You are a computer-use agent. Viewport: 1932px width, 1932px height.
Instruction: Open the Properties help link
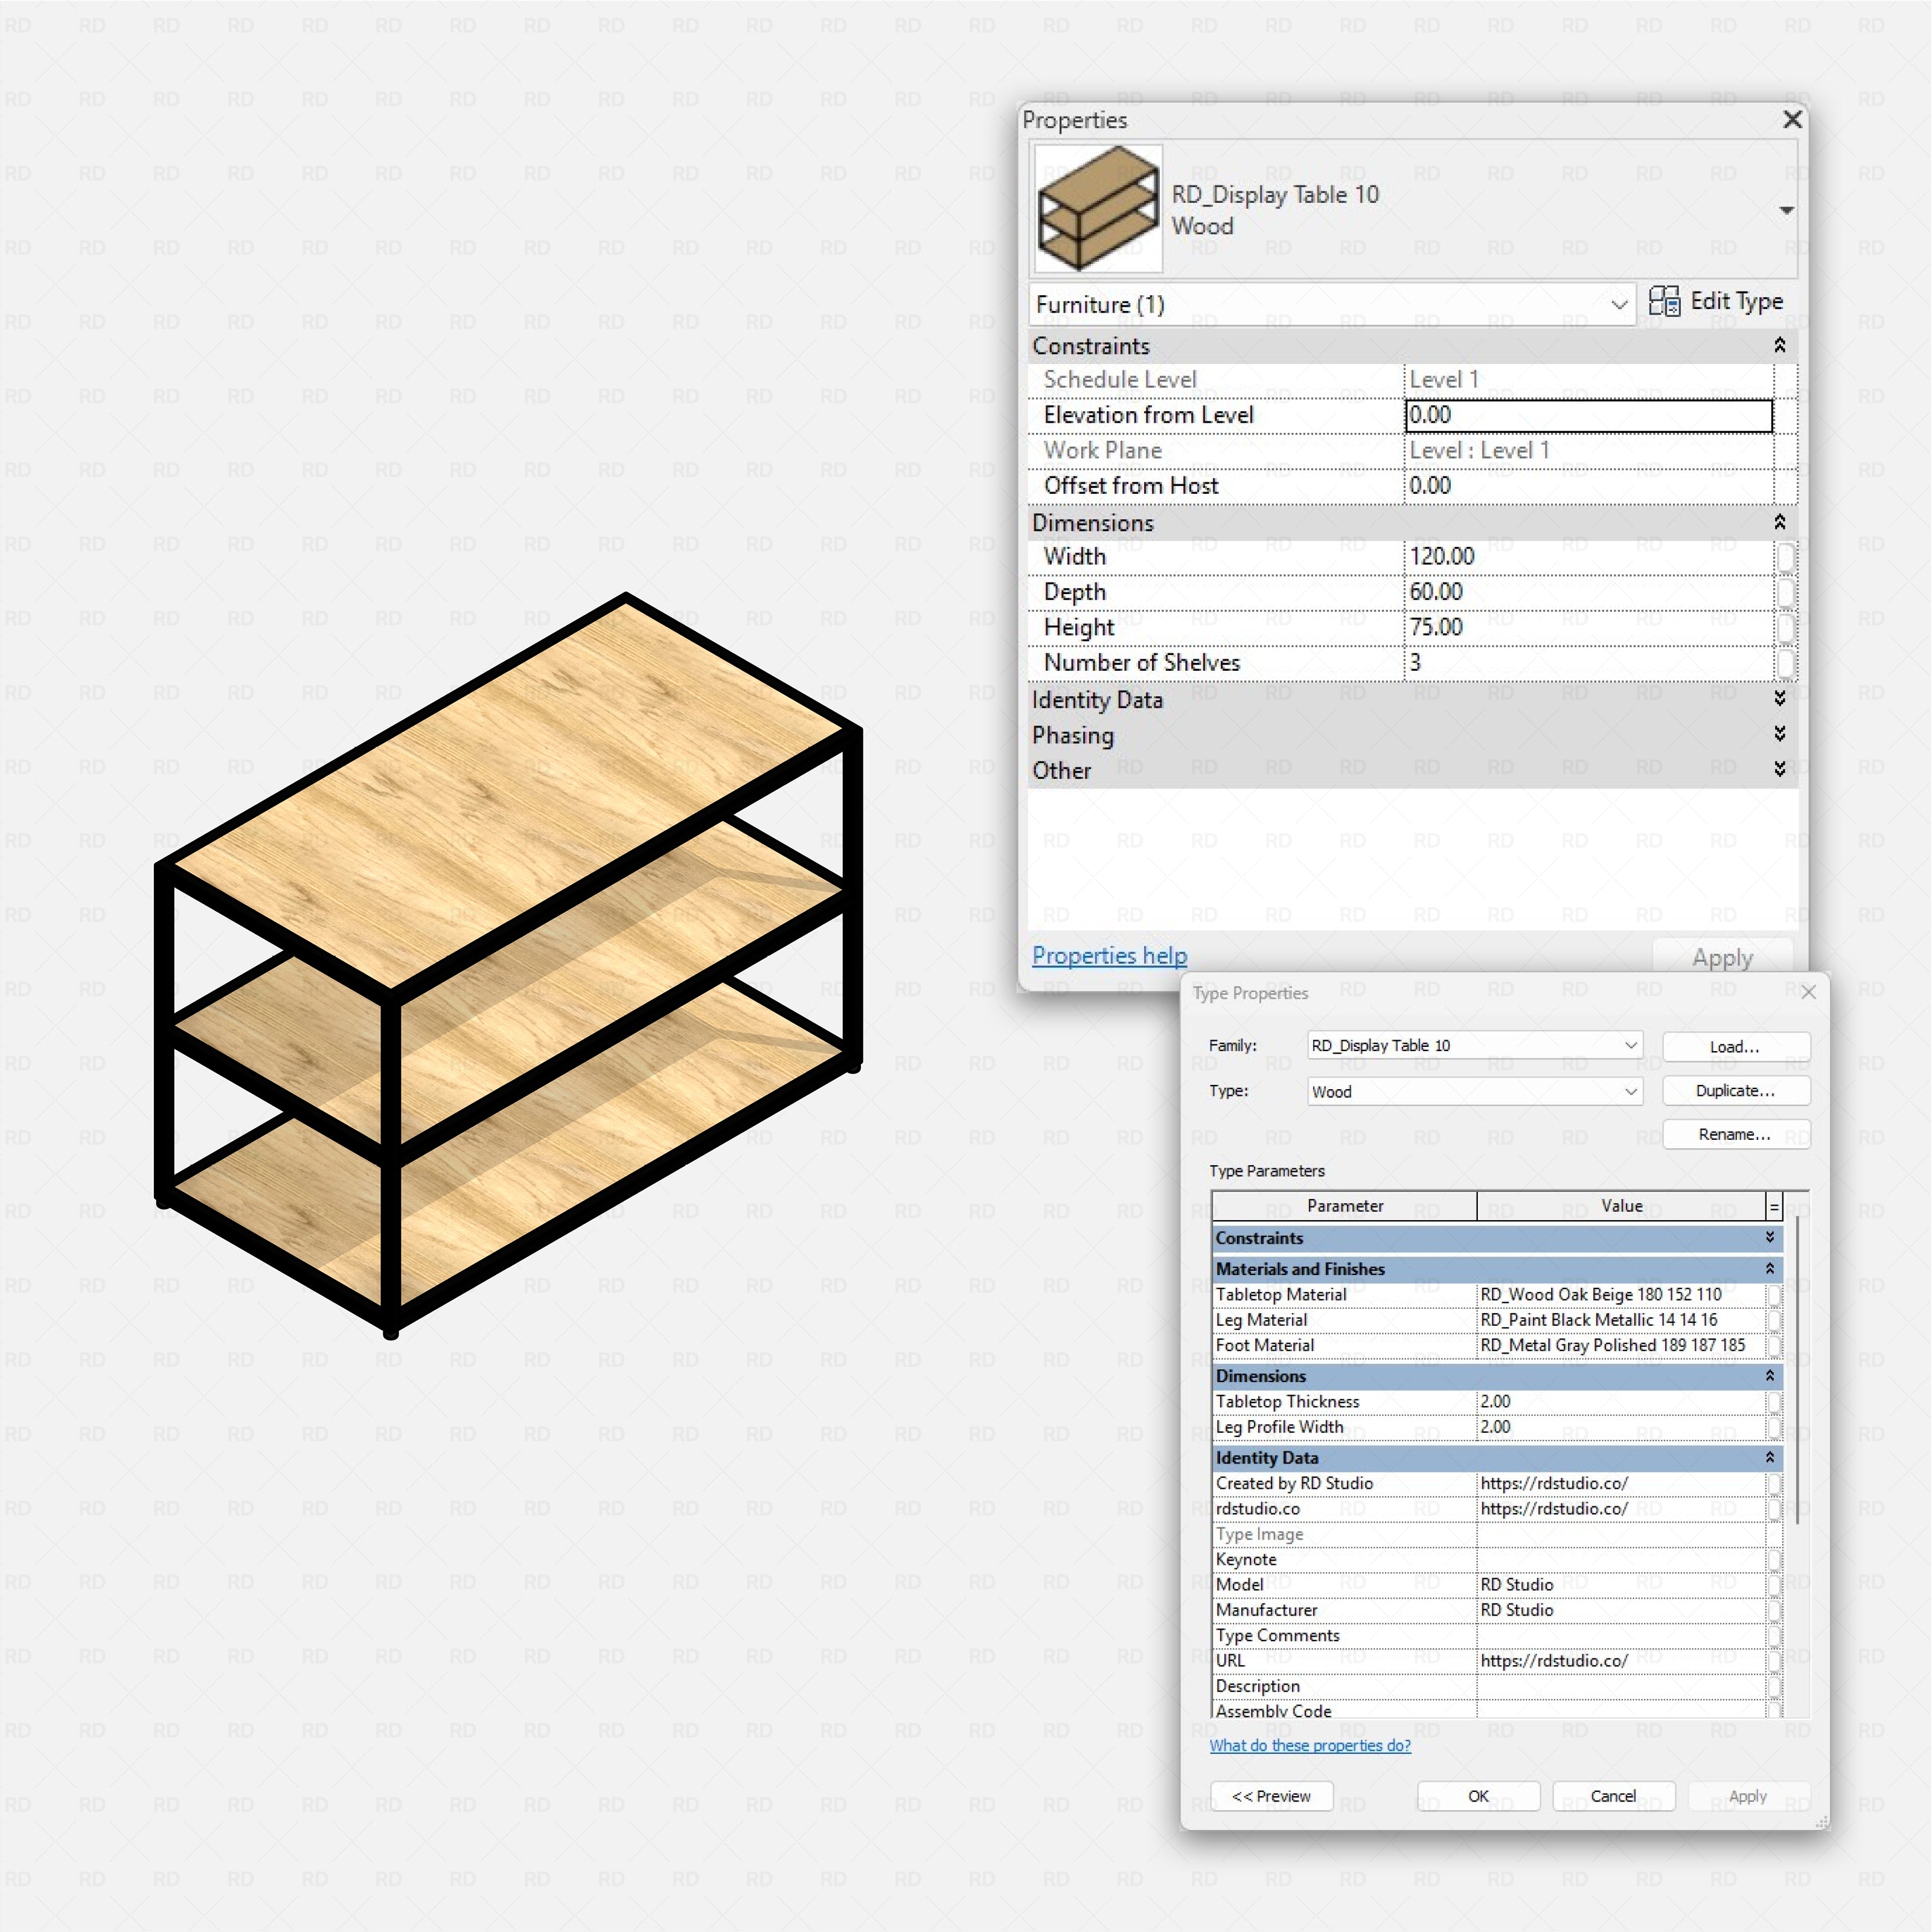click(x=1109, y=955)
